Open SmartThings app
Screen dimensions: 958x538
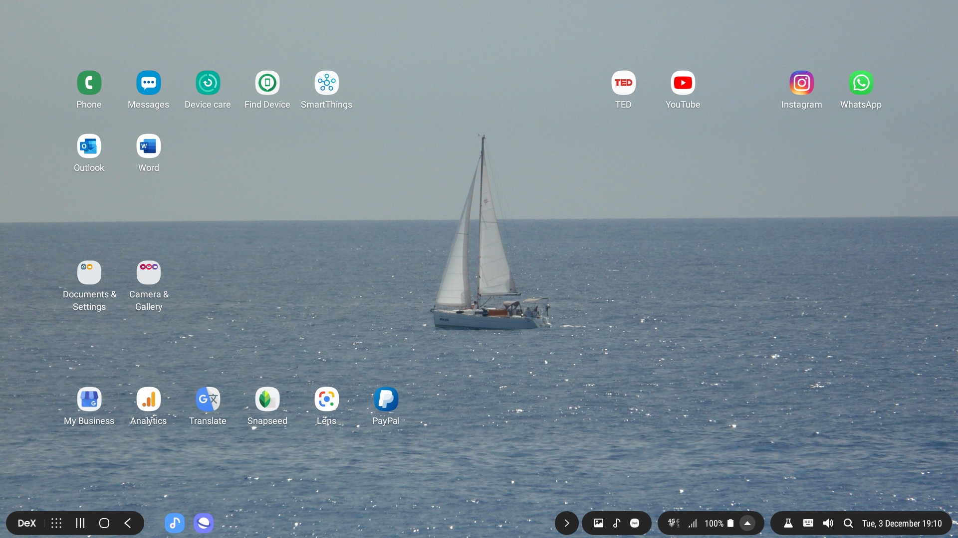coord(326,83)
